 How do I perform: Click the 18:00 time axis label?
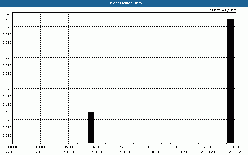pyautogui.click(x=180, y=148)
